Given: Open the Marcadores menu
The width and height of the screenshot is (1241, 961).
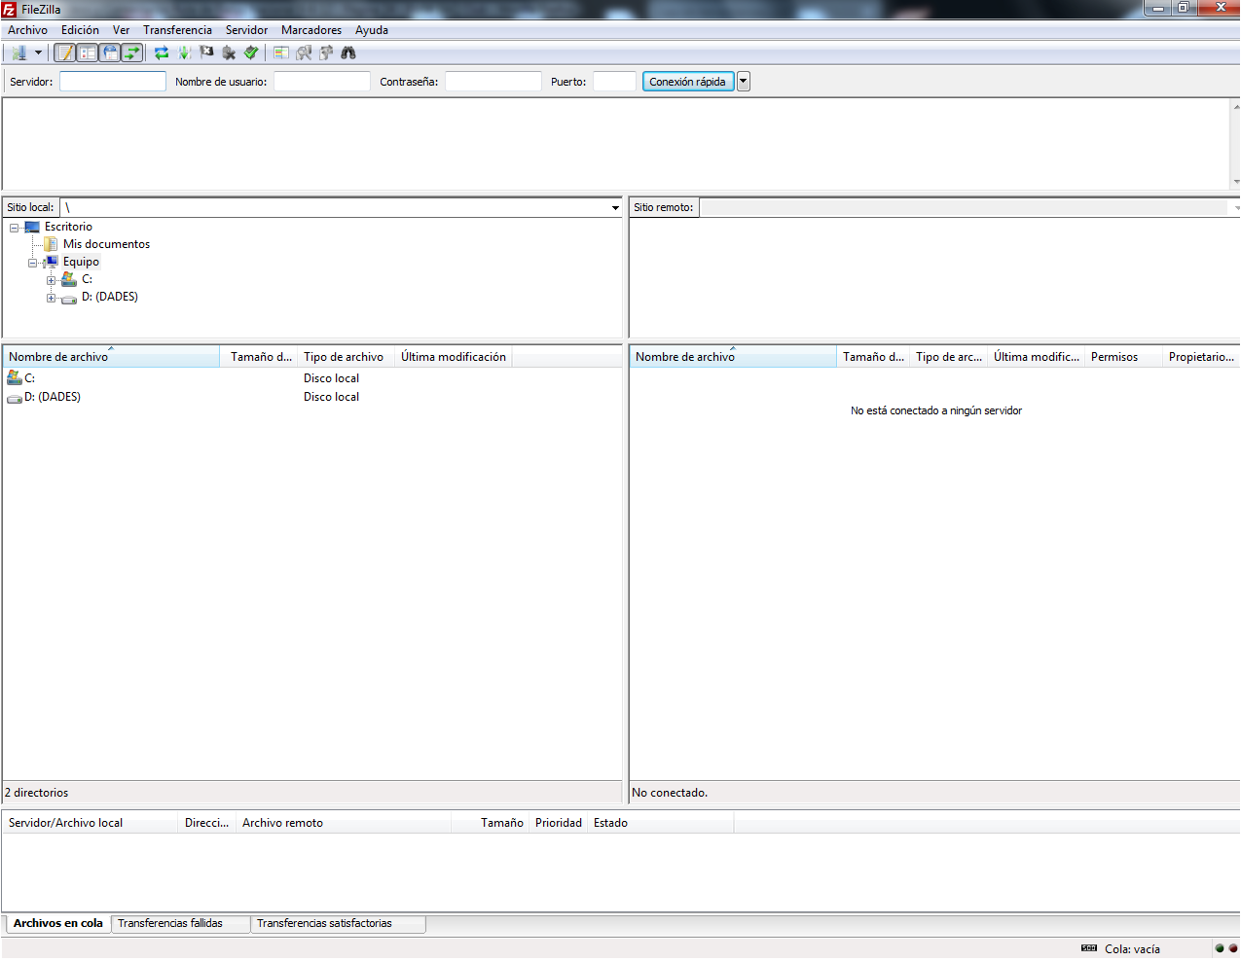Looking at the screenshot, I should click(x=311, y=30).
